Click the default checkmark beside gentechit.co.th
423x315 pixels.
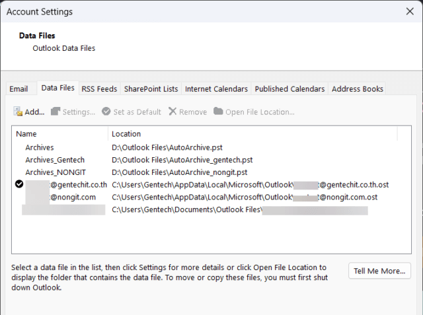[19, 184]
